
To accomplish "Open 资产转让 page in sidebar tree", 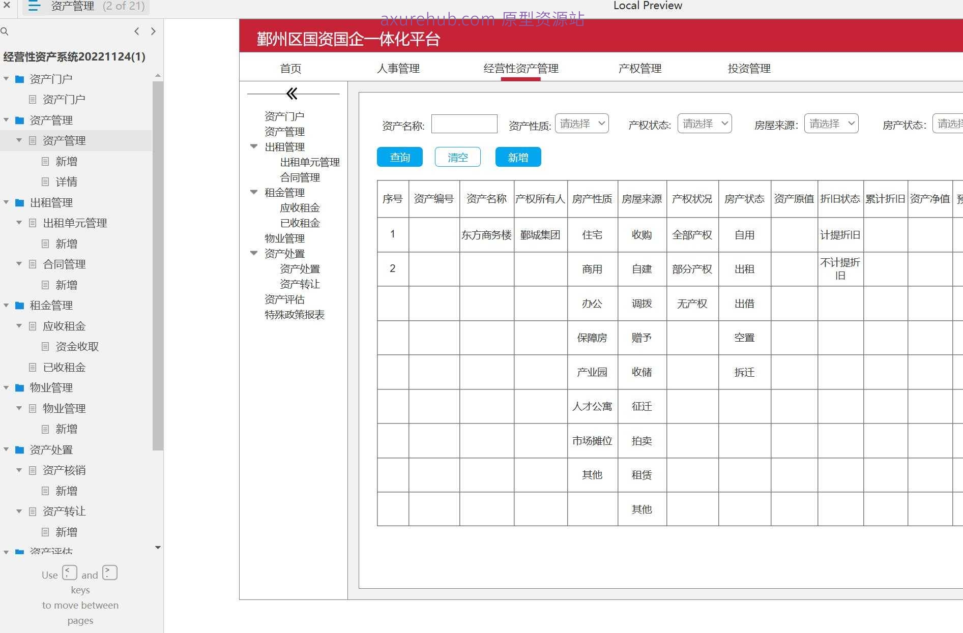I will click(65, 511).
